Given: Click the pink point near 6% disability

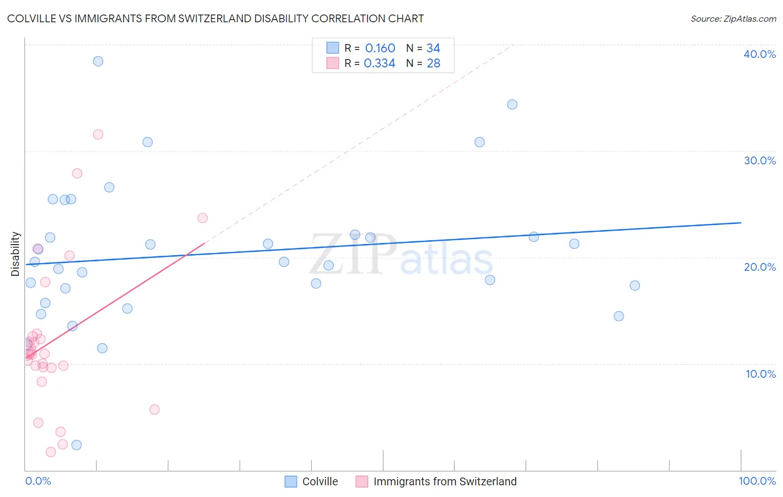Looking at the screenshot, I should tap(155, 410).
